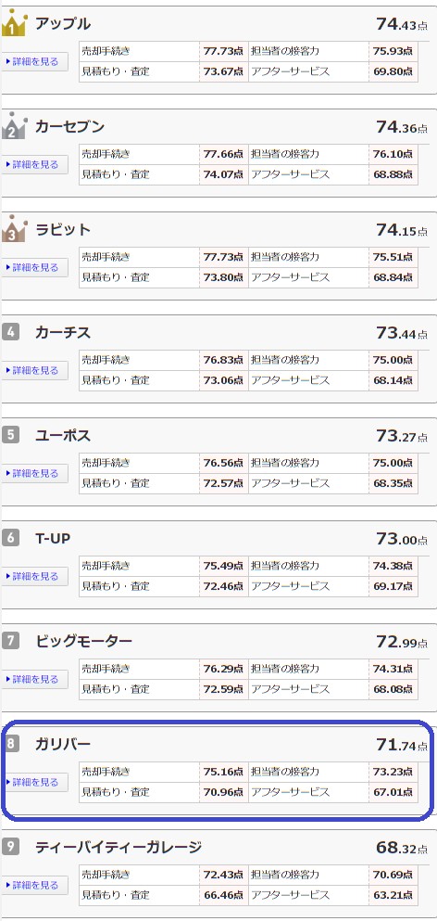Viewport: 437px width, 921px height.
Task: Click the ガリバー company name heading
Action: (x=63, y=744)
